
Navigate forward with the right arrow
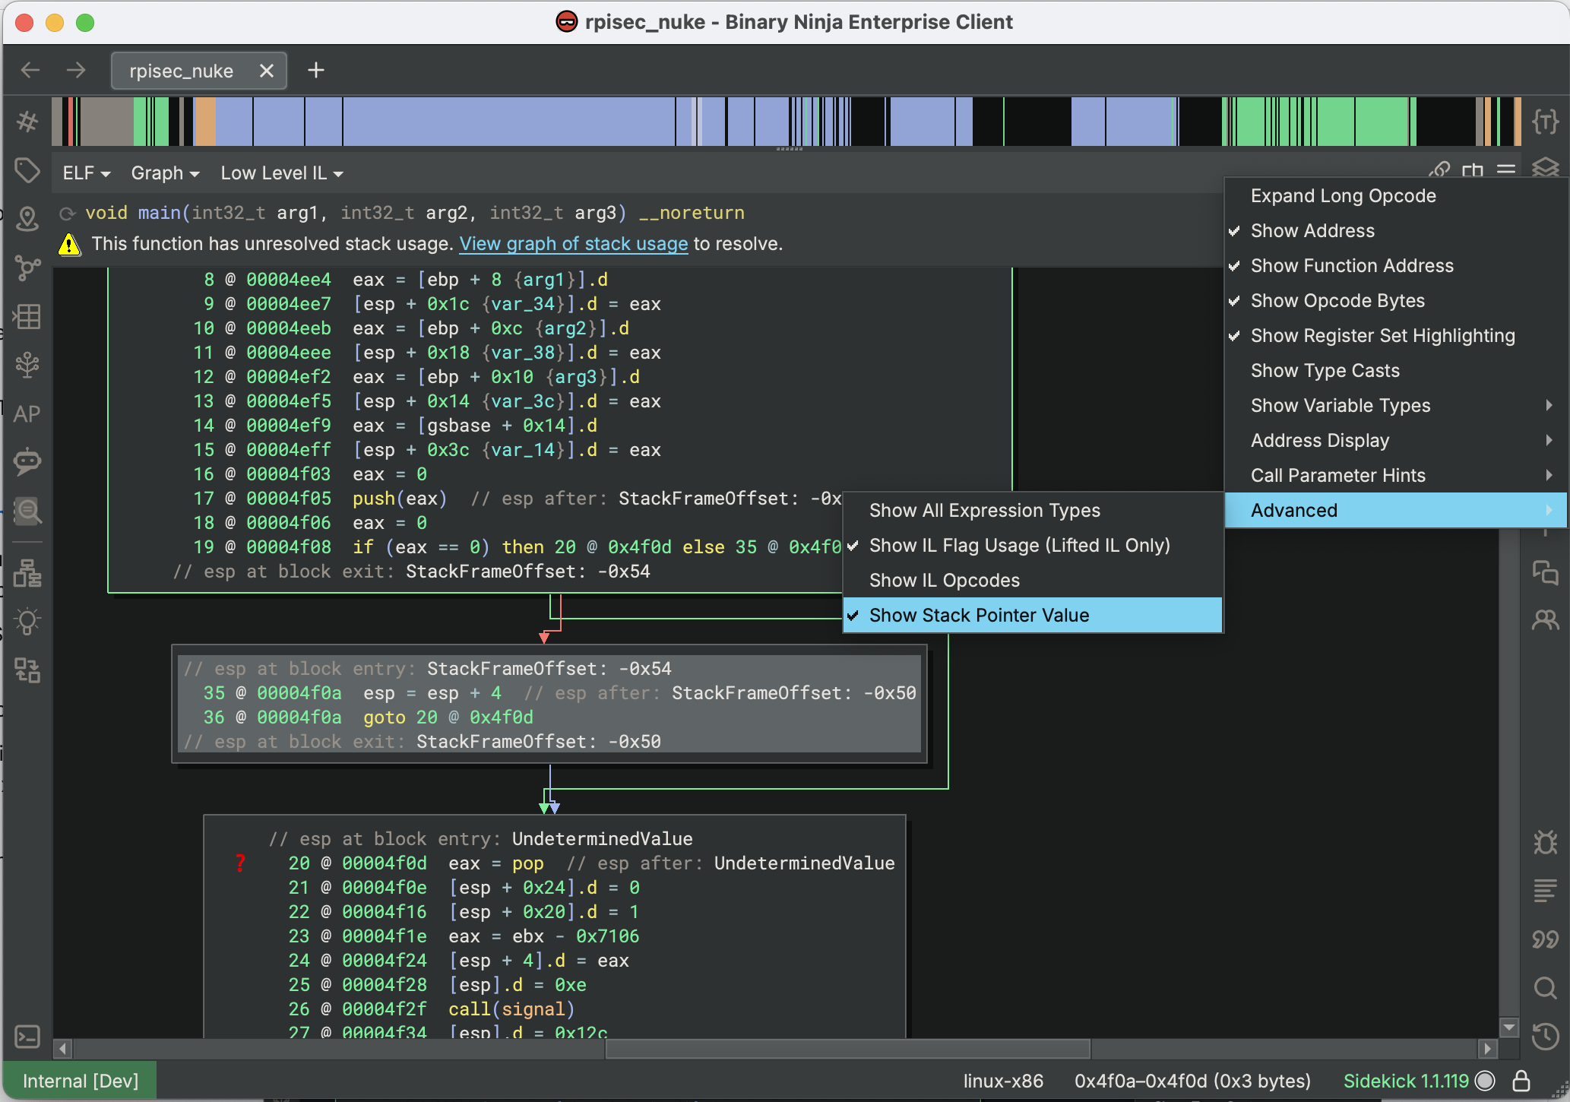click(x=76, y=71)
